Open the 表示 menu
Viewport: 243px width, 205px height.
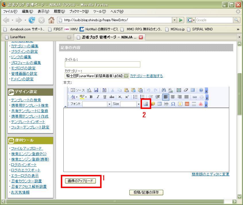[43, 11]
